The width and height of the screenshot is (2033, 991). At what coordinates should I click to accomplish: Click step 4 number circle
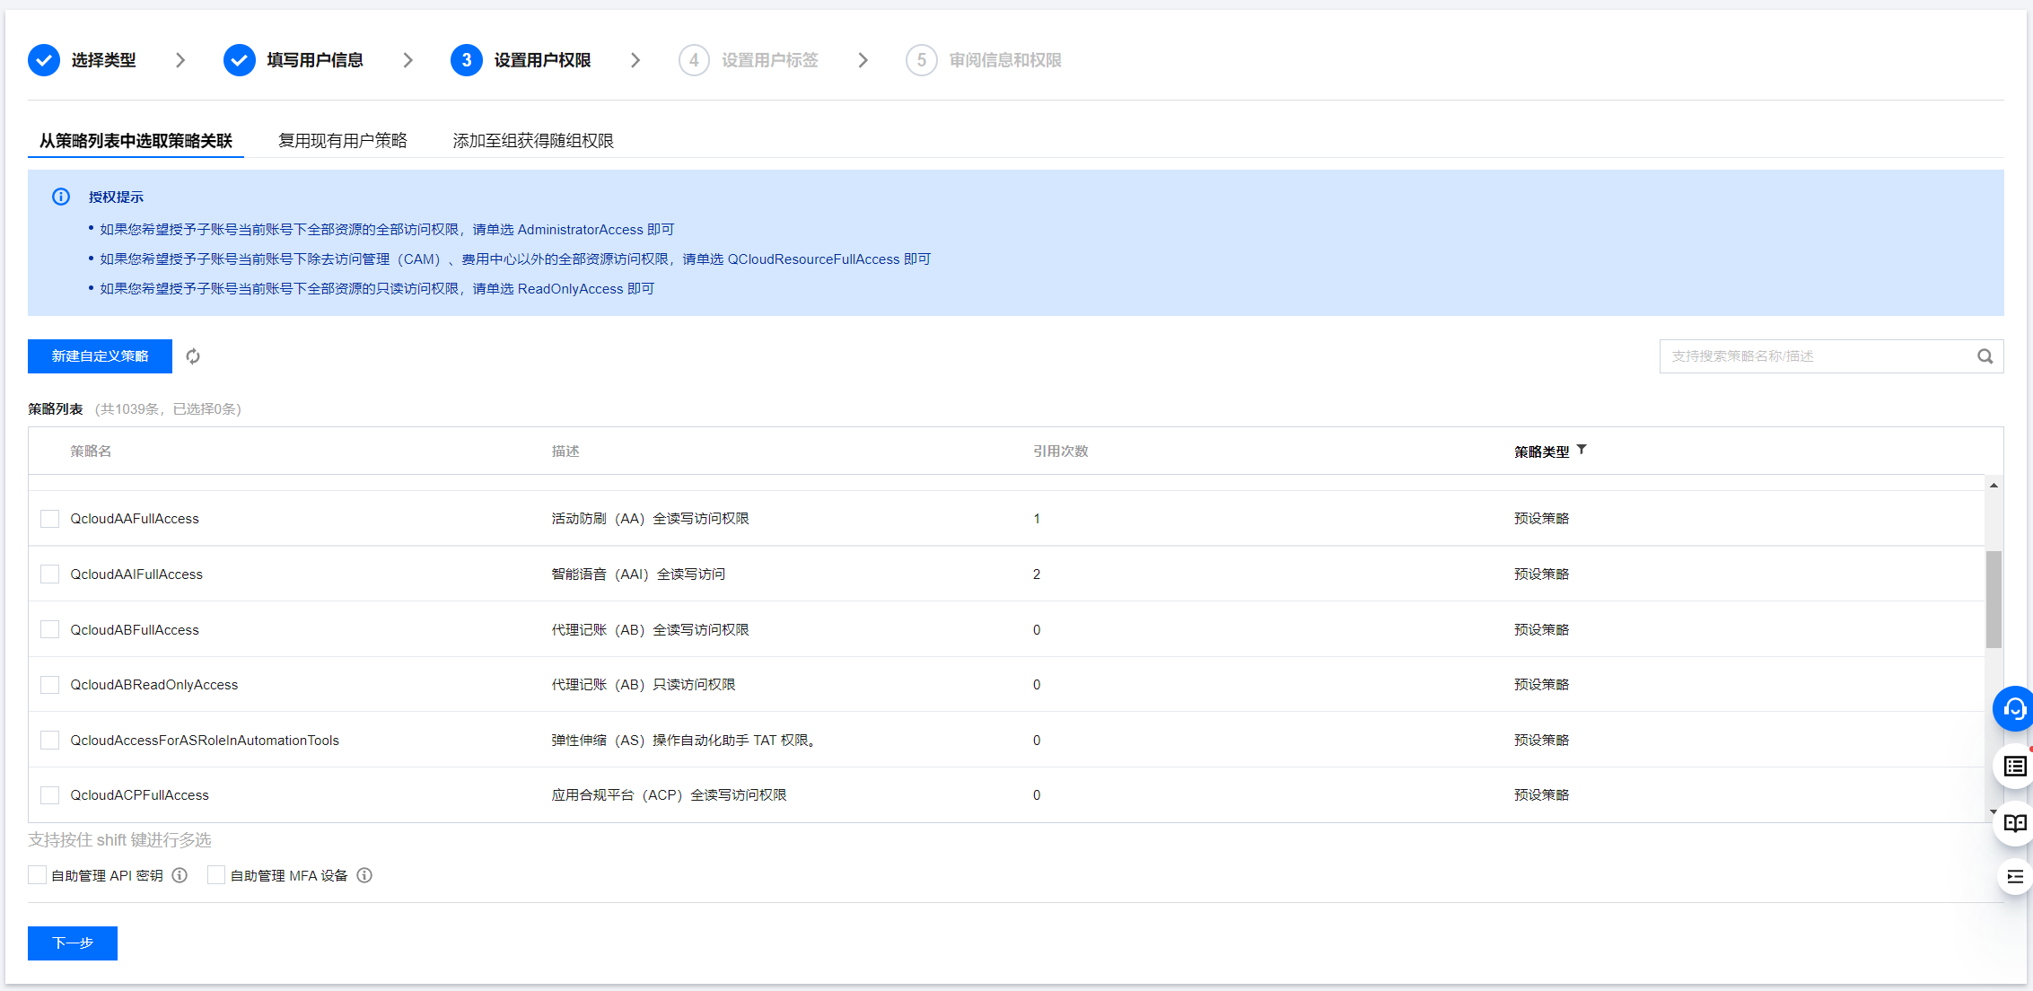694,60
